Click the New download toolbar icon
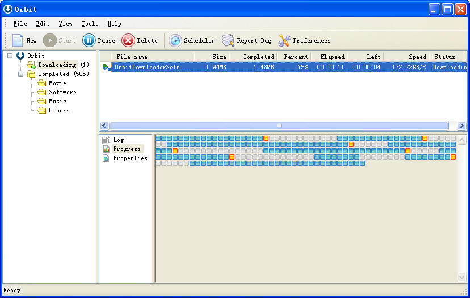Screen dimensions: 470x298 pyautogui.click(x=18, y=40)
